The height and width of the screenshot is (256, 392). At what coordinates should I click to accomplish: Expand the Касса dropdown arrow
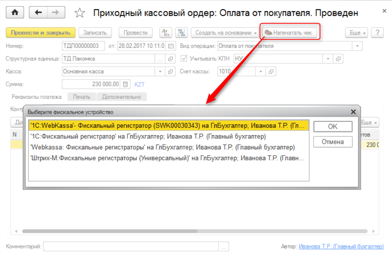pyautogui.click(x=160, y=72)
